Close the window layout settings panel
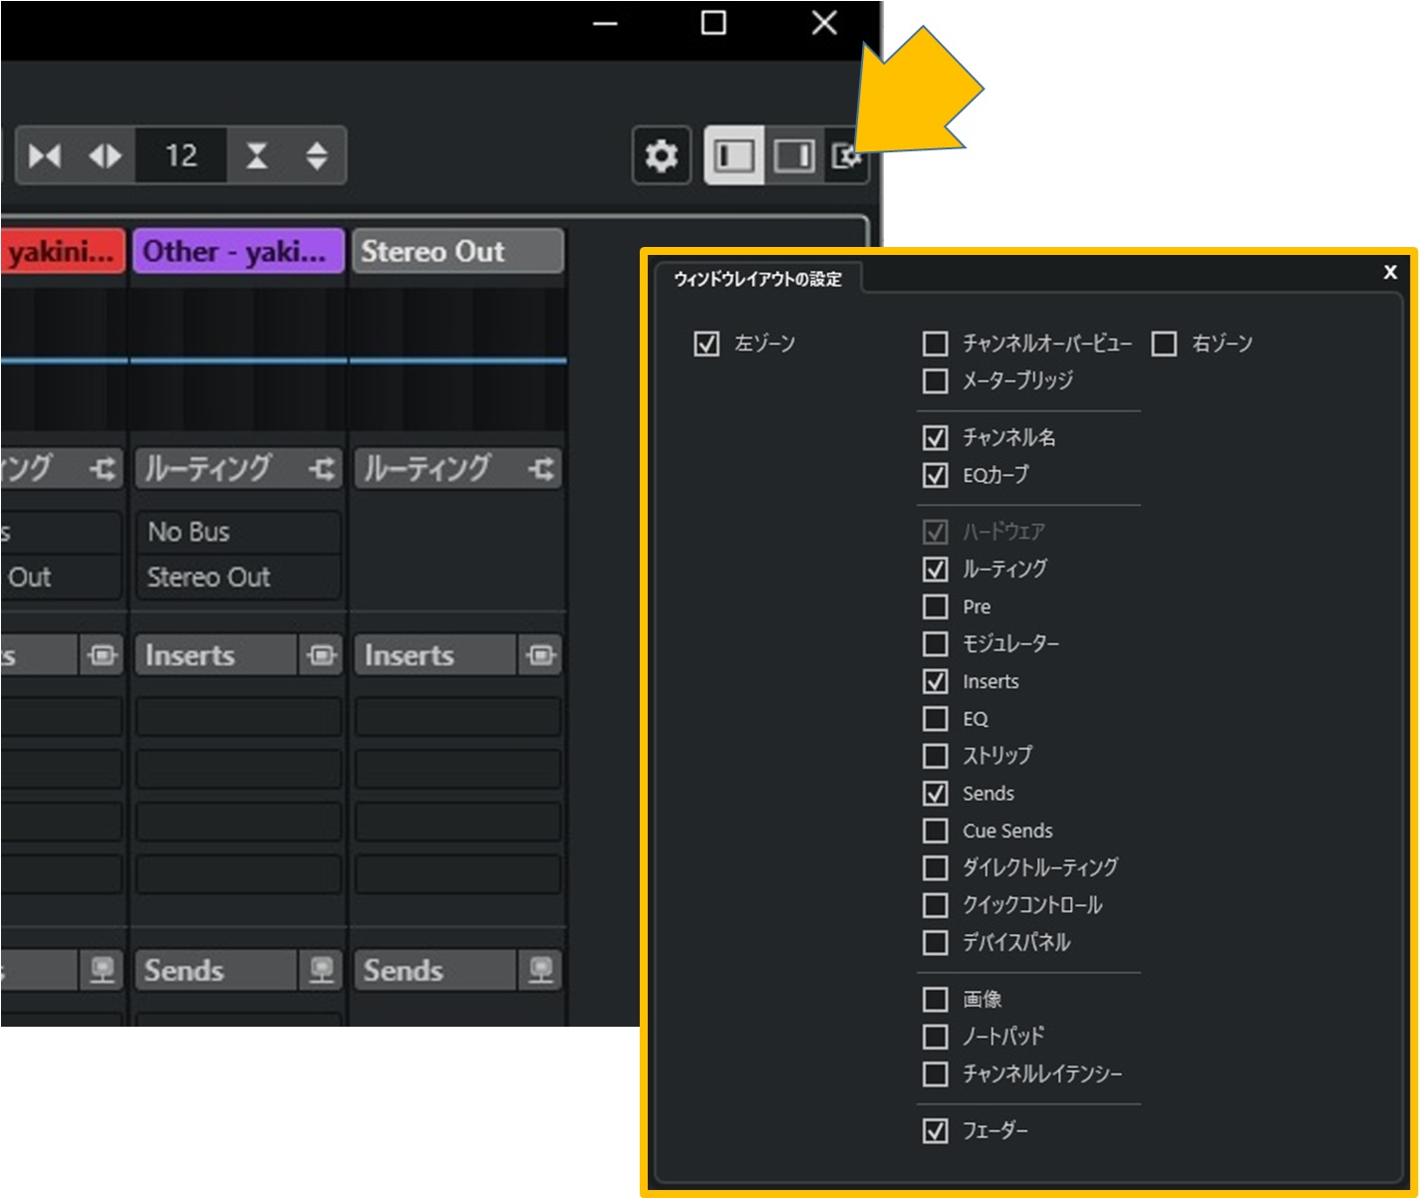 point(1390,272)
